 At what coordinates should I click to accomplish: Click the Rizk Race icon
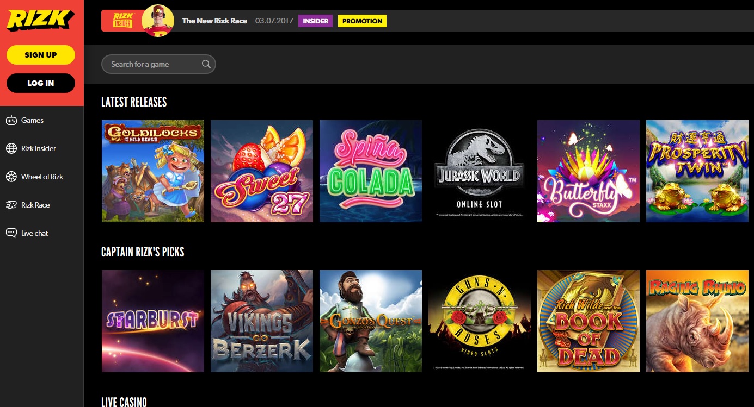click(x=11, y=205)
